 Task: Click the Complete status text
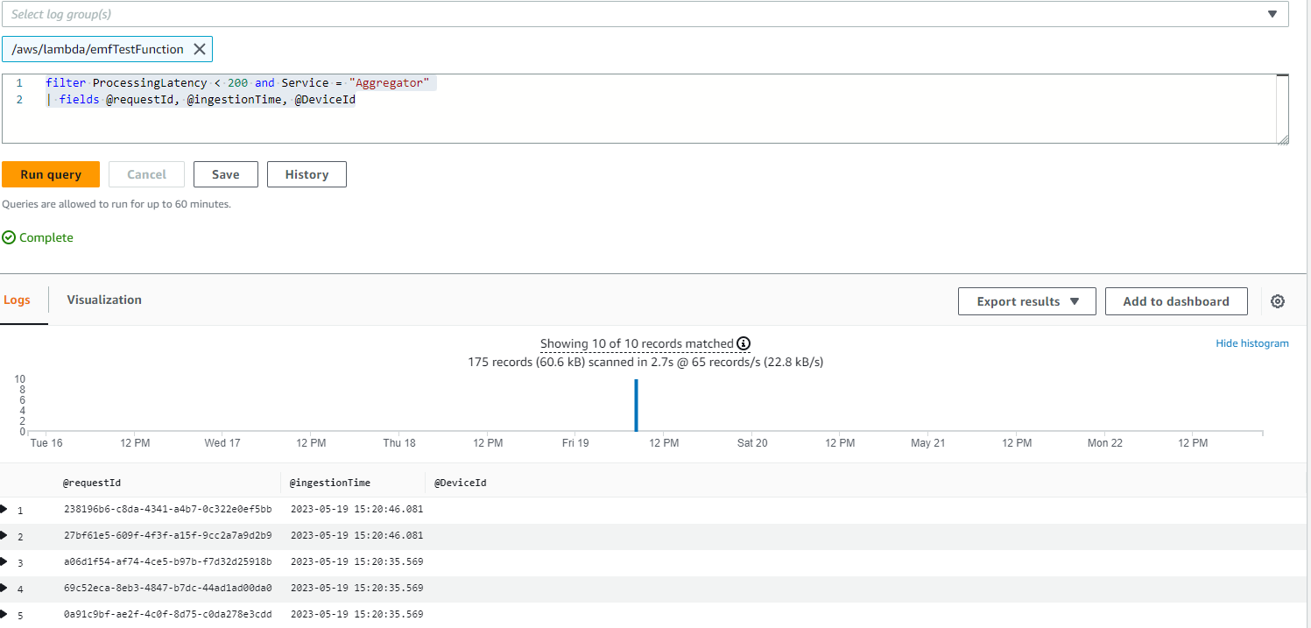pos(46,237)
